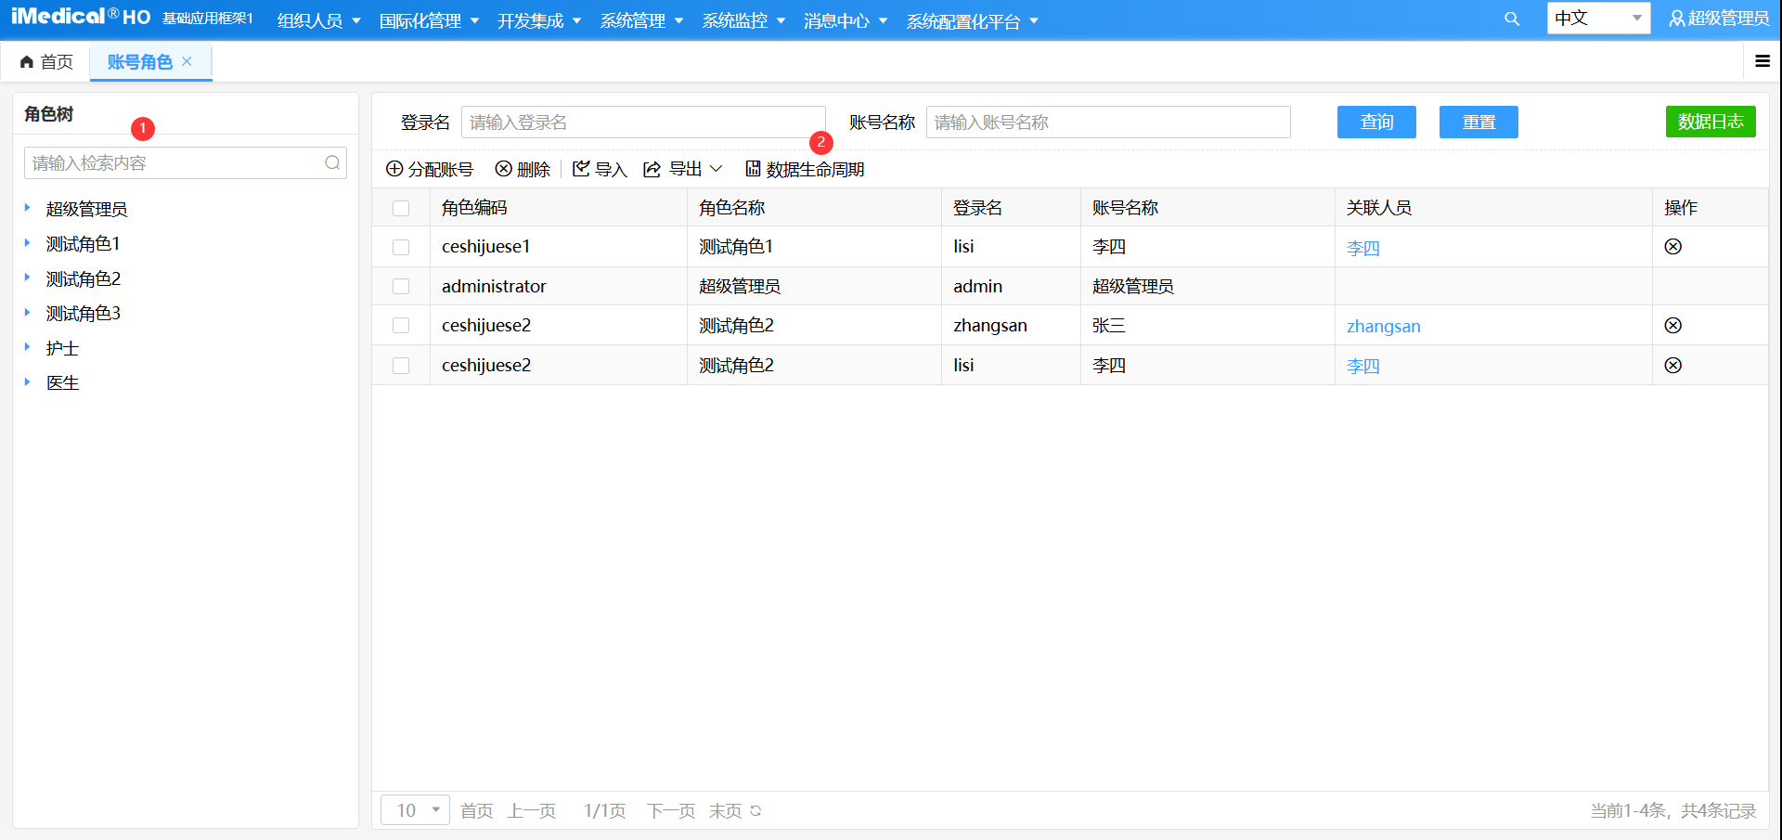Click the 导入 import icon

coord(581,169)
